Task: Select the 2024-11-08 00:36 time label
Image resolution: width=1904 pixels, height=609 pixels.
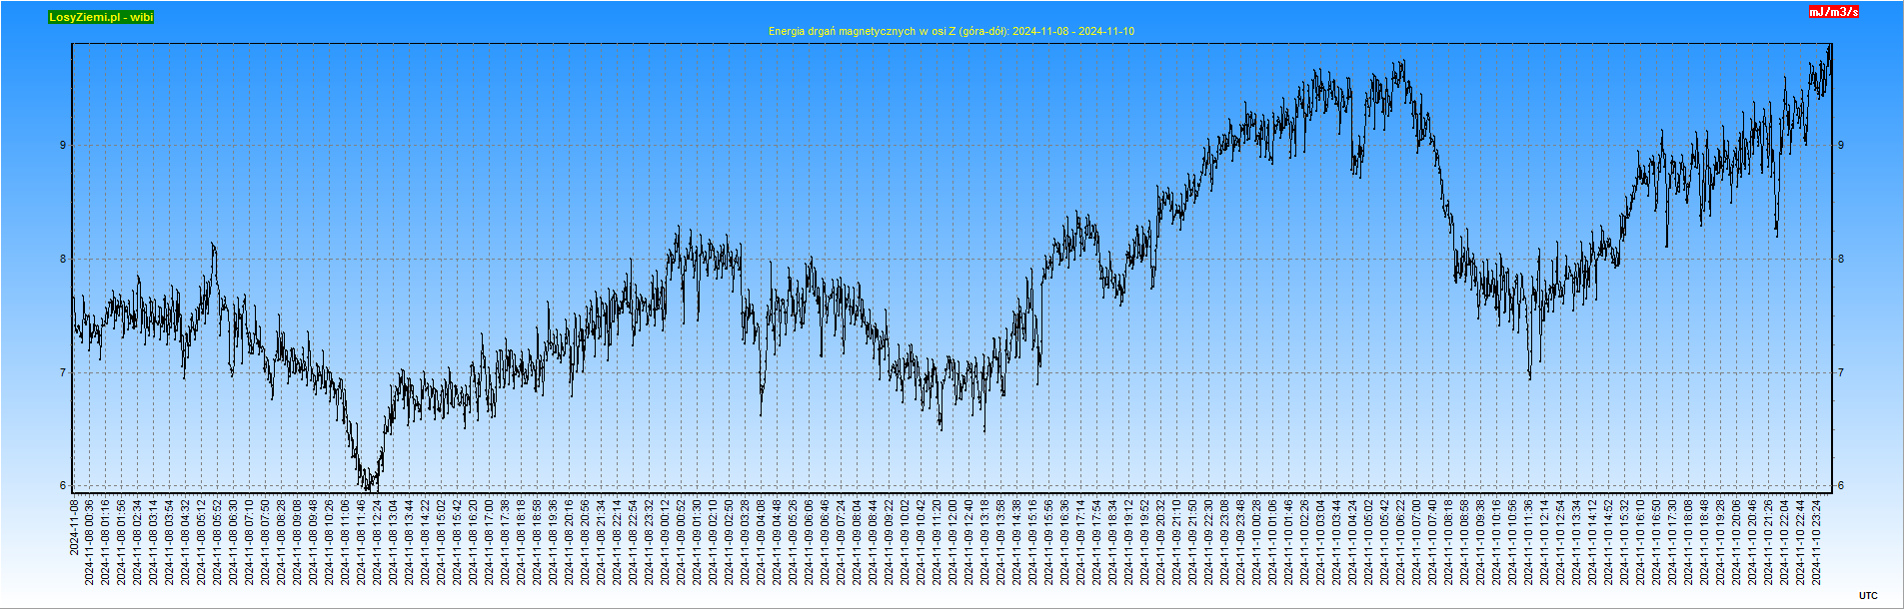Action: [90, 542]
